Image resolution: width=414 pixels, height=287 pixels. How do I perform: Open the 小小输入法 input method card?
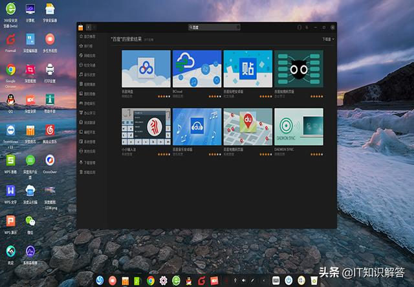click(x=146, y=126)
